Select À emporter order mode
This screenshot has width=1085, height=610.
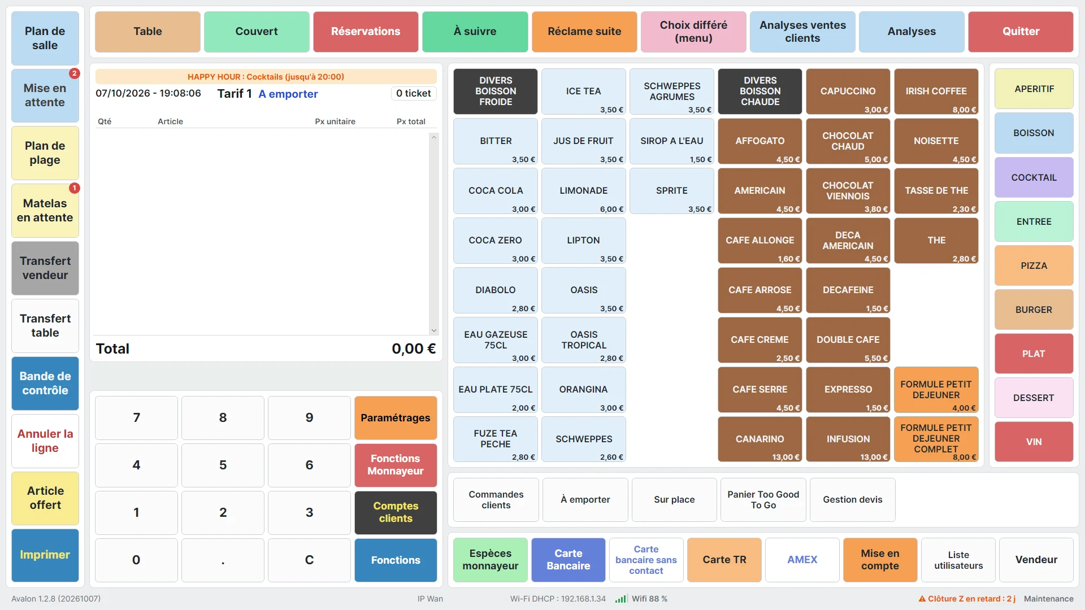pos(585,500)
